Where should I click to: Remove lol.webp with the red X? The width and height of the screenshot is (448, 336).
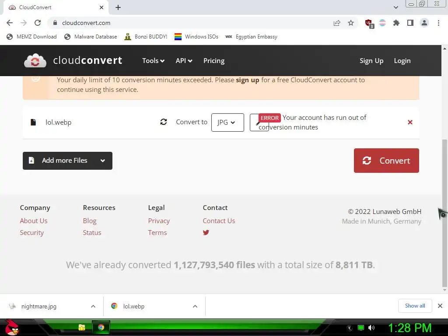(x=410, y=122)
